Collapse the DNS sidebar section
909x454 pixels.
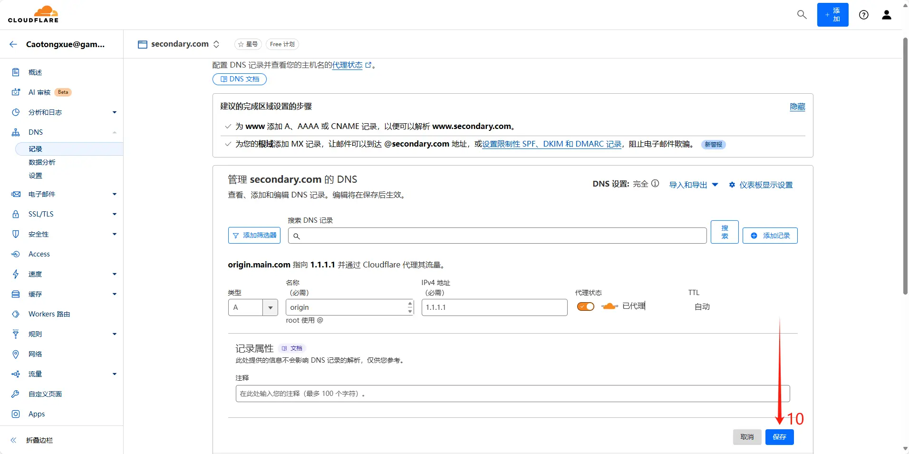115,132
